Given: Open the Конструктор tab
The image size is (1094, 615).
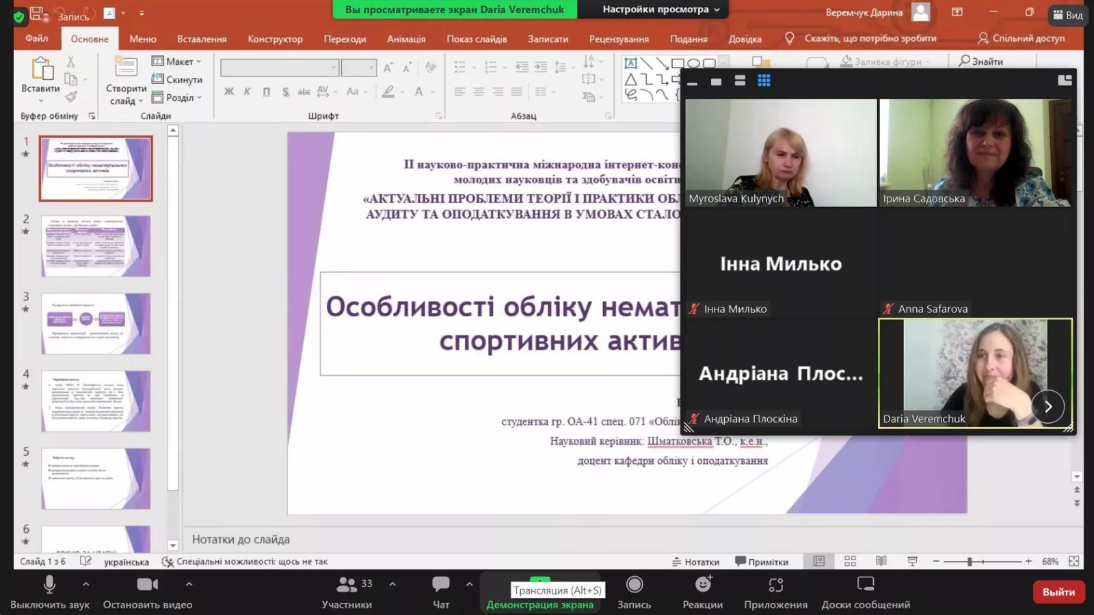Looking at the screenshot, I should click(x=275, y=39).
